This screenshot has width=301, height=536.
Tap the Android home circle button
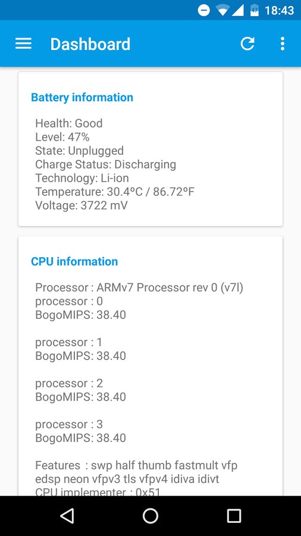click(x=150, y=516)
